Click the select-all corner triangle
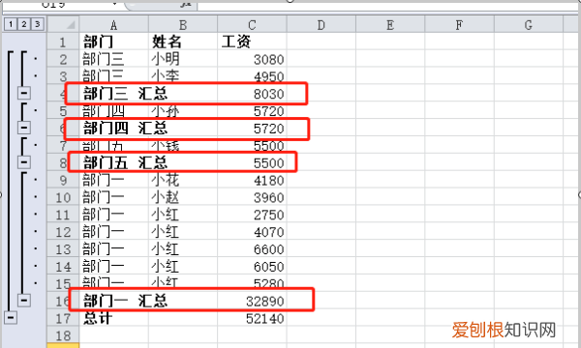Image resolution: width=581 pixels, height=348 pixels. click(63, 24)
